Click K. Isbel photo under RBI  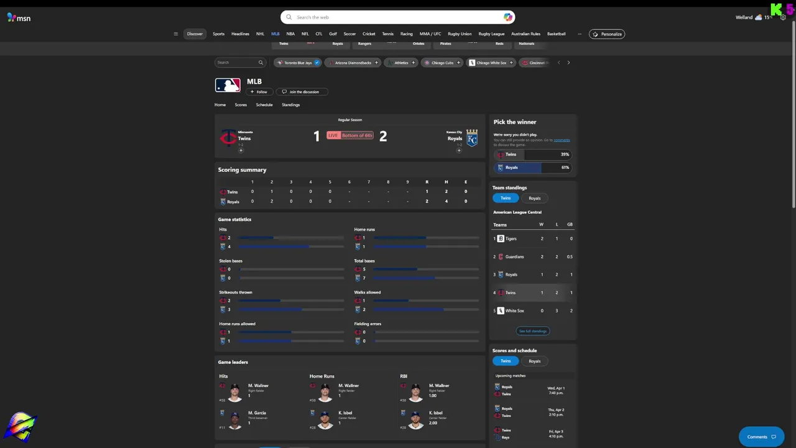[415, 420]
